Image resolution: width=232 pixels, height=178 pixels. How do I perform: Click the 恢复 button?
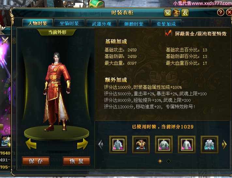click(x=76, y=161)
